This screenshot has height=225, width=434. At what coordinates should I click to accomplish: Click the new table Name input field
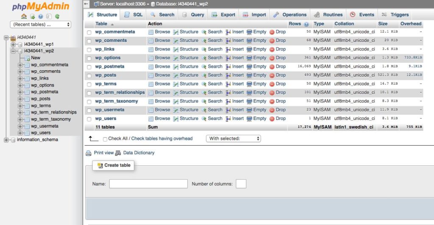[x=148, y=184]
